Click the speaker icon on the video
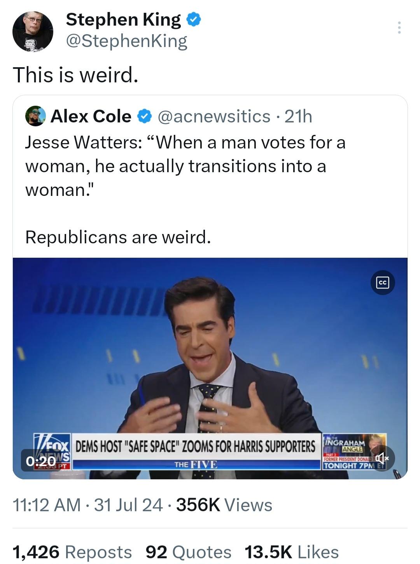Image resolution: width=420 pixels, height=564 pixels. [382, 459]
